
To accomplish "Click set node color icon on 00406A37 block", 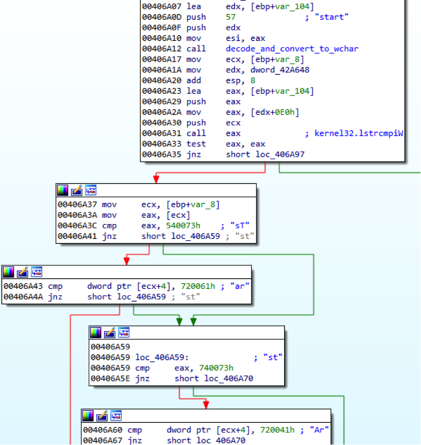I will coord(63,190).
